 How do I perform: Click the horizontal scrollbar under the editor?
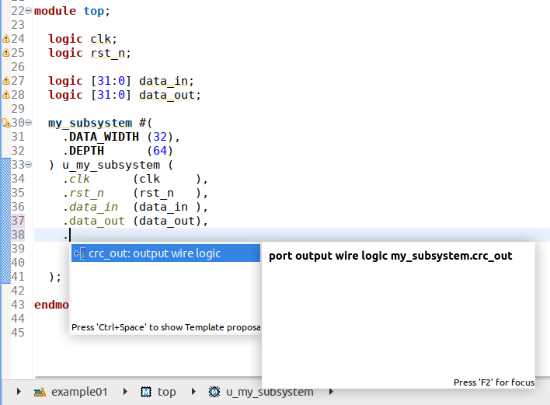(x=148, y=377)
